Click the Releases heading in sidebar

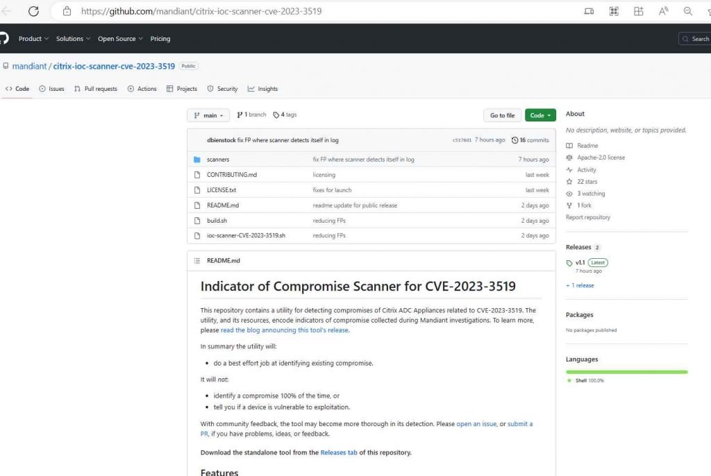[578, 247]
